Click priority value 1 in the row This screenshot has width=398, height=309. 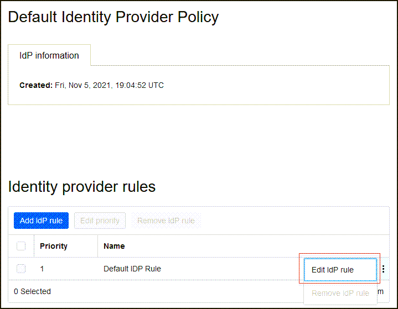pos(42,269)
